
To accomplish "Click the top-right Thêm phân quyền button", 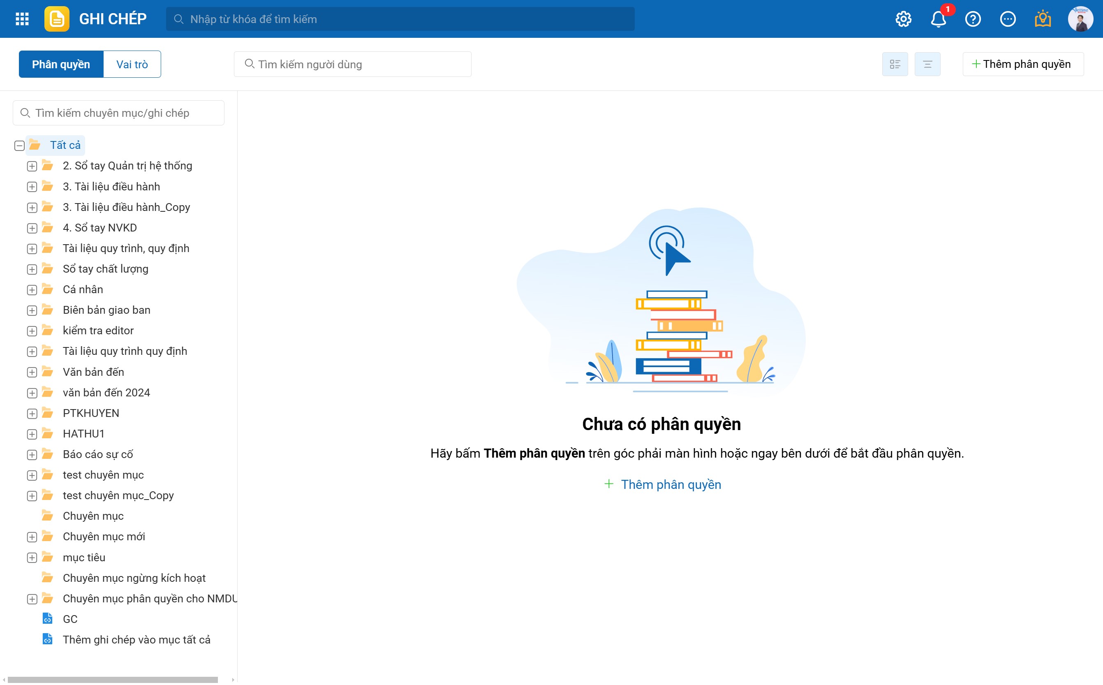I will [x=1023, y=64].
